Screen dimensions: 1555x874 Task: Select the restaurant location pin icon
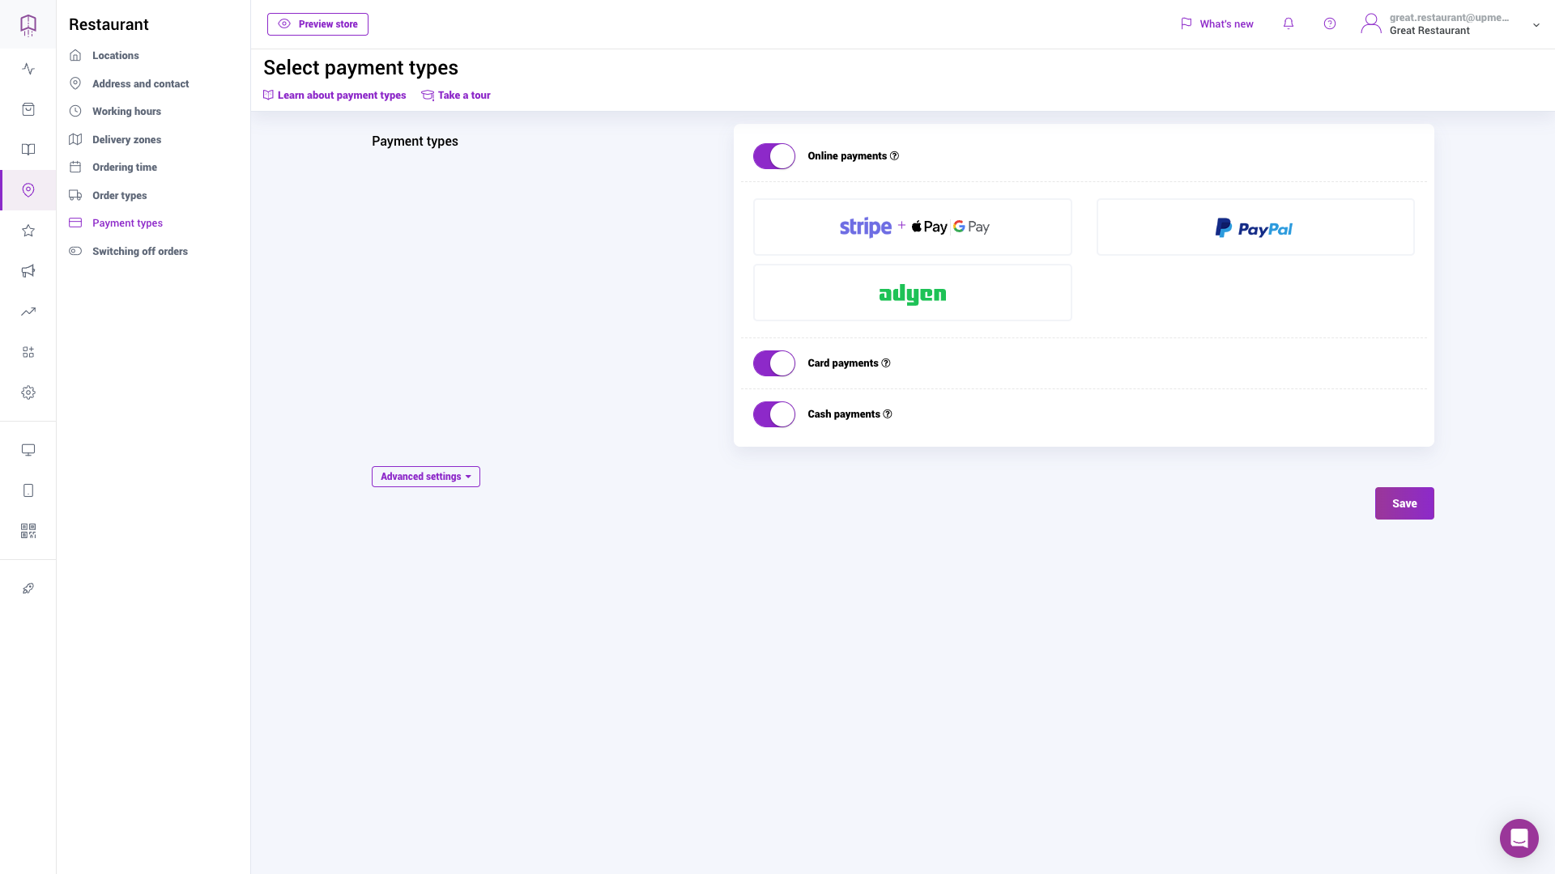(28, 190)
